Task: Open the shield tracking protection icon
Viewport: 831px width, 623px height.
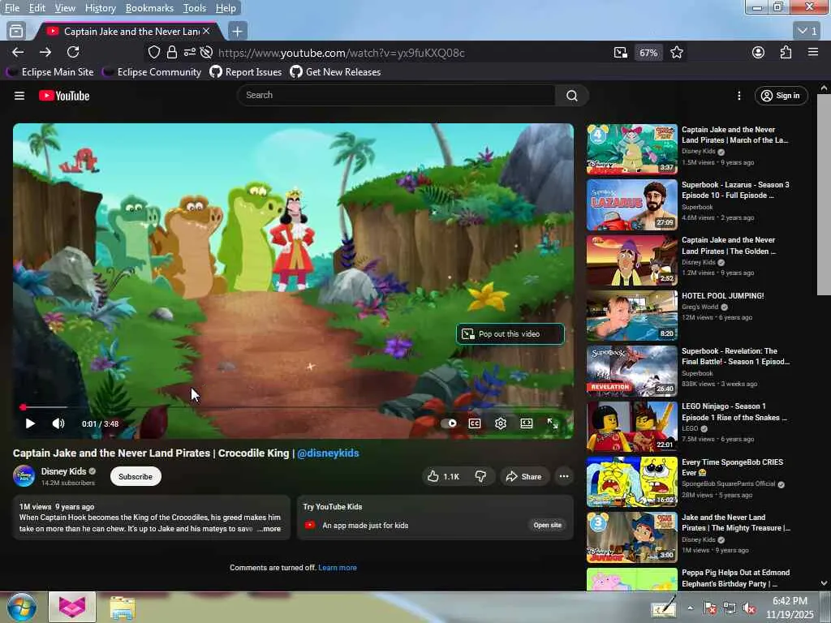Action: [153, 52]
